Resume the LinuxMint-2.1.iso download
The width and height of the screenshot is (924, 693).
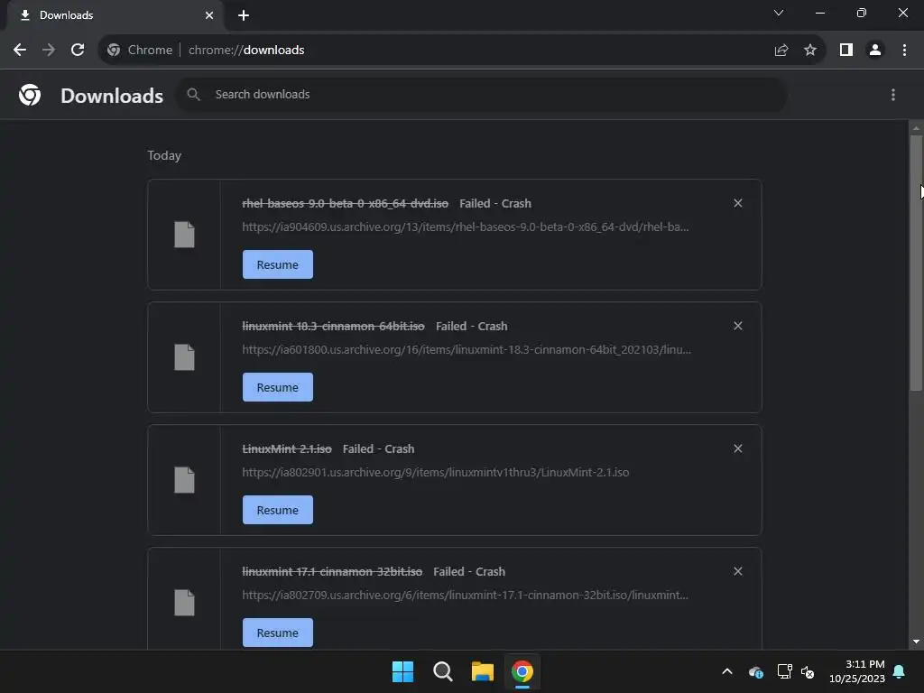(x=278, y=510)
